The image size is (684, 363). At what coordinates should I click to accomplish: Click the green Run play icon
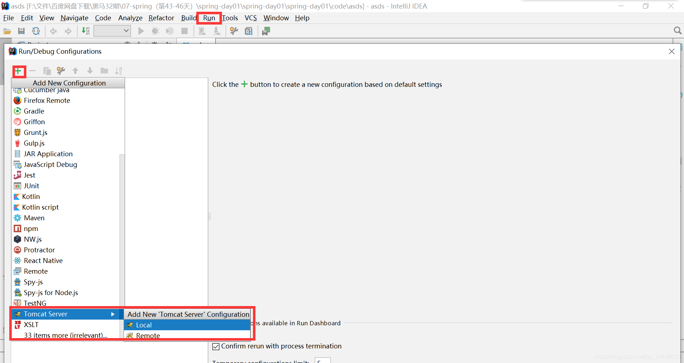point(141,31)
